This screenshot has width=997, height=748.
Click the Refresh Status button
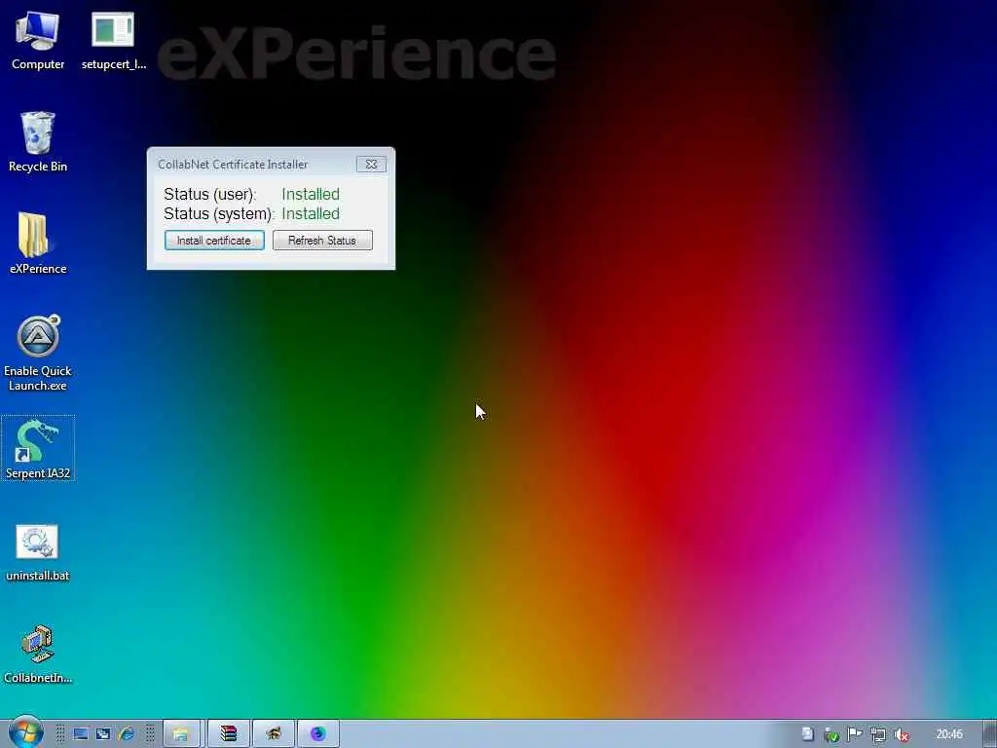322,241
